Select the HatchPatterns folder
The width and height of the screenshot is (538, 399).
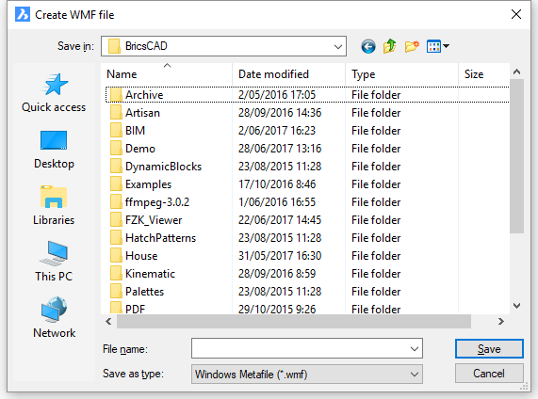(x=160, y=238)
